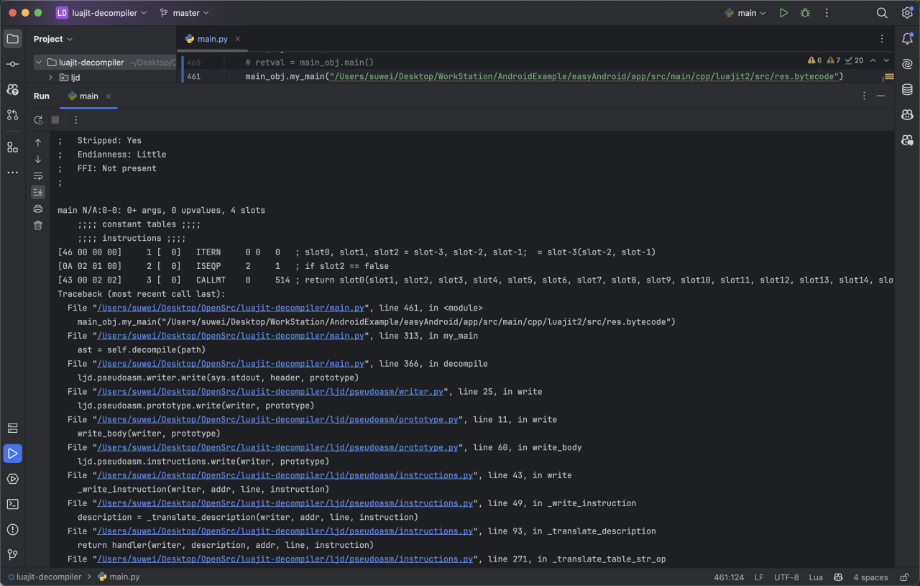Open the title bar more actions menu
This screenshot has width=920, height=586.
tap(827, 13)
